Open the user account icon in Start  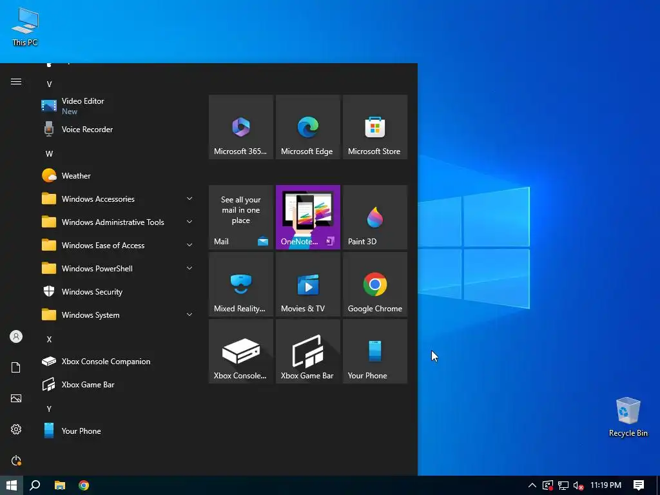tap(16, 336)
